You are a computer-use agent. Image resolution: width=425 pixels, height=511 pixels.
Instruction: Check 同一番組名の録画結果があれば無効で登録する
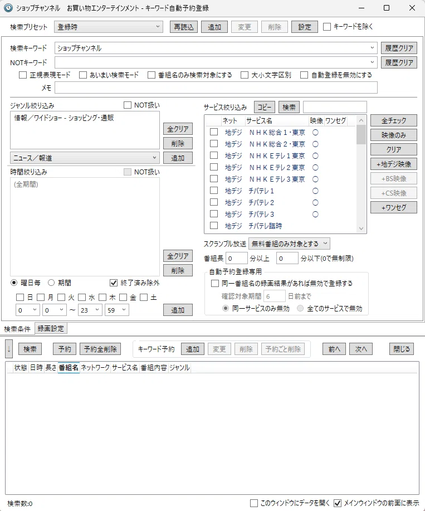pyautogui.click(x=215, y=283)
